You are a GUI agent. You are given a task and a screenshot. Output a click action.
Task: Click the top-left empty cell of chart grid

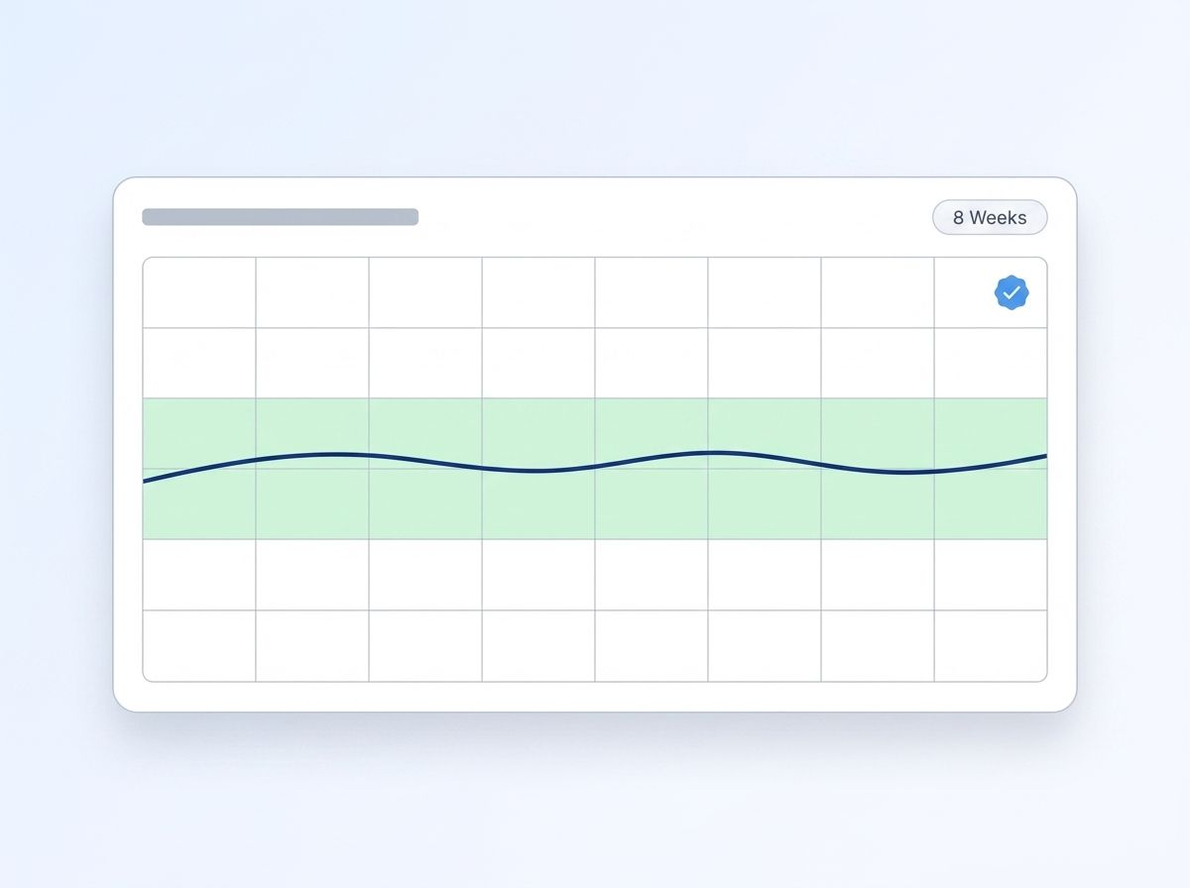click(x=199, y=292)
